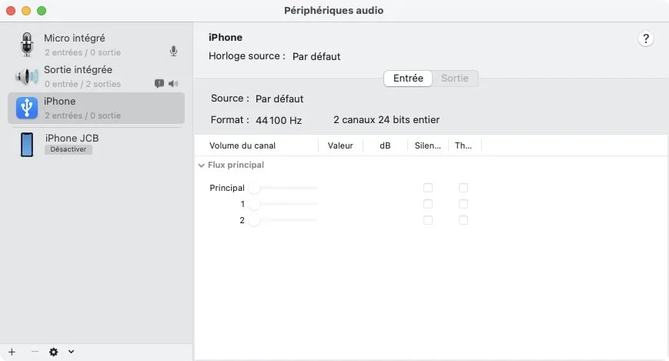Click the channel 1 volume slider
This screenshot has height=361, width=669.
(283, 204)
